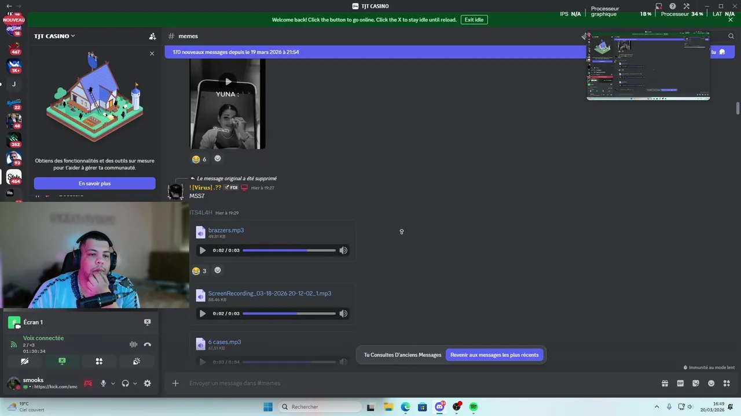Mute the ScreenRecording mp3 volume icon

click(x=343, y=314)
